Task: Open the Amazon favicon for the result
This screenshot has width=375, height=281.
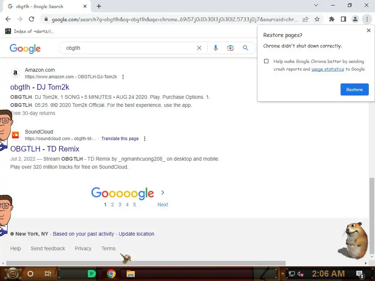Action: pos(15,73)
